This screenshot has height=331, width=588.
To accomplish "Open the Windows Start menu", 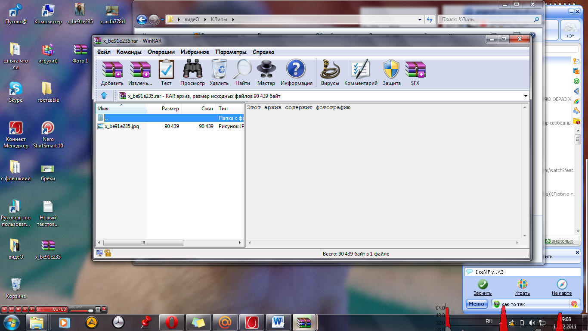I will [11, 322].
